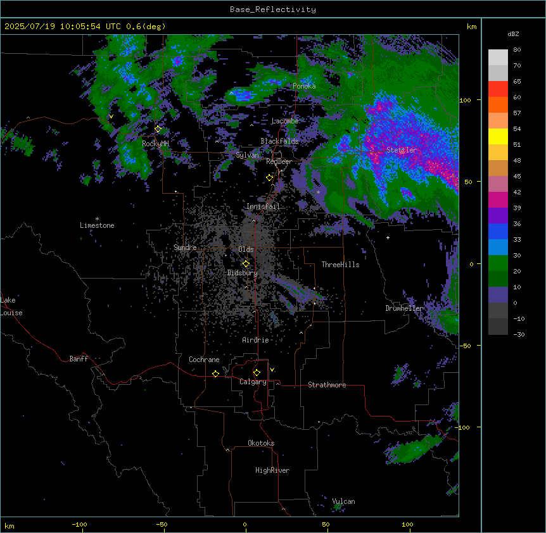Click the ThreeHills city label
Viewport: 546px width, 533px height.
[340, 265]
